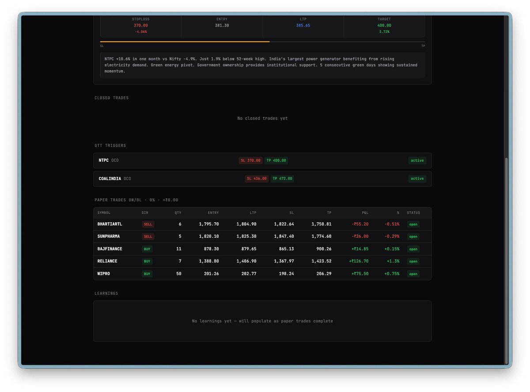Click the percentage +1.3% for RELIANCE
The width and height of the screenshot is (530, 392).
point(393,261)
